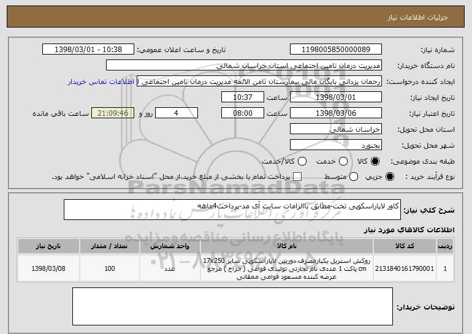Click the unit cell عدد
472x334 pixels.
[x=170, y=268]
